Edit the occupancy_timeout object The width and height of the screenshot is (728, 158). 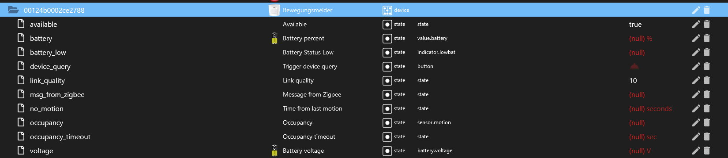pos(696,136)
